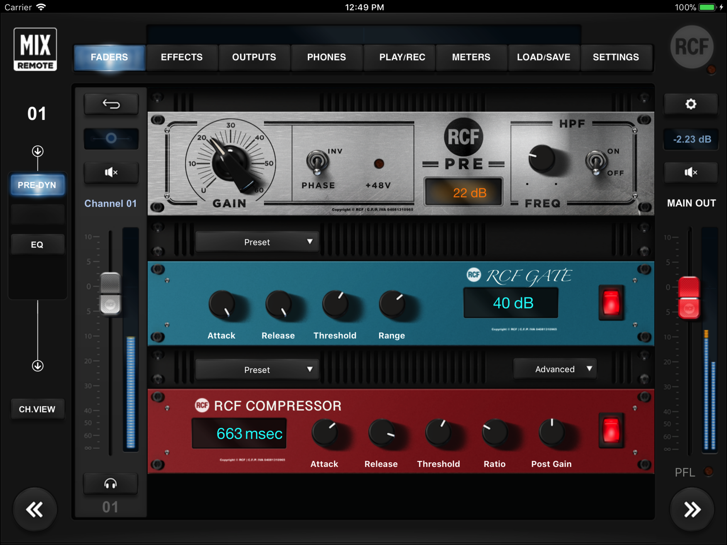The image size is (727, 545).
Task: Click the Compressor Post Gain knob
Action: 552,432
